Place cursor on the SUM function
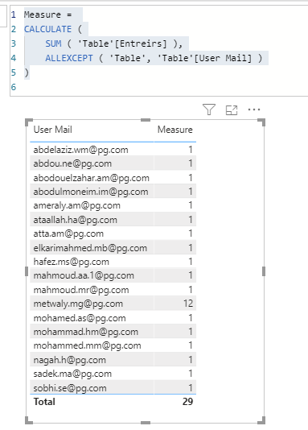 pos(53,43)
